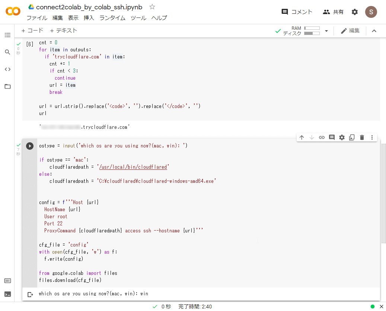This screenshot has height=311, width=386.
Task: Click the RAM usage bar indicator
Action: [x=312, y=28]
